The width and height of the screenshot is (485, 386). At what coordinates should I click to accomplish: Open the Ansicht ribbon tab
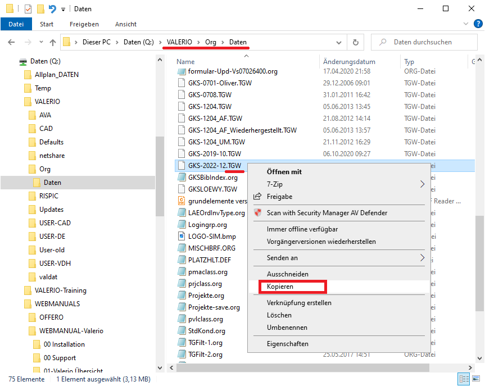(126, 24)
